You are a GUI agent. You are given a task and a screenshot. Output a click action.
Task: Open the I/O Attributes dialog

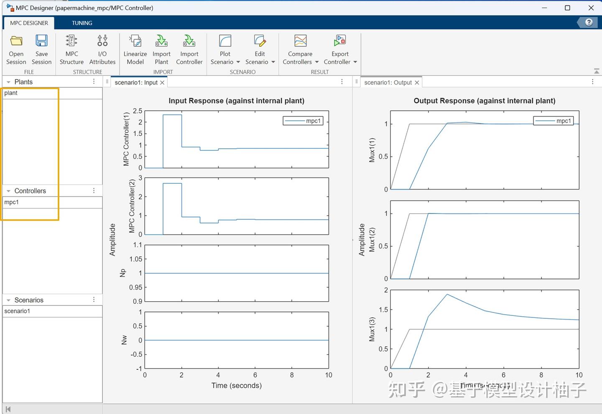tap(102, 48)
